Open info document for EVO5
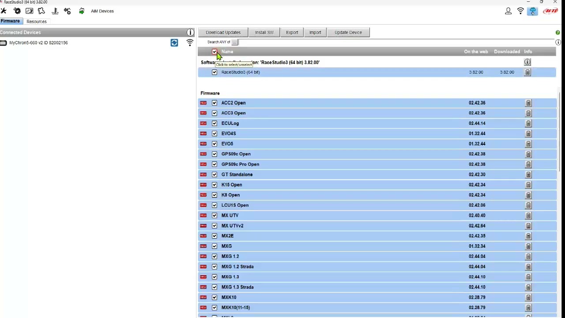The image size is (565, 318). point(528,144)
